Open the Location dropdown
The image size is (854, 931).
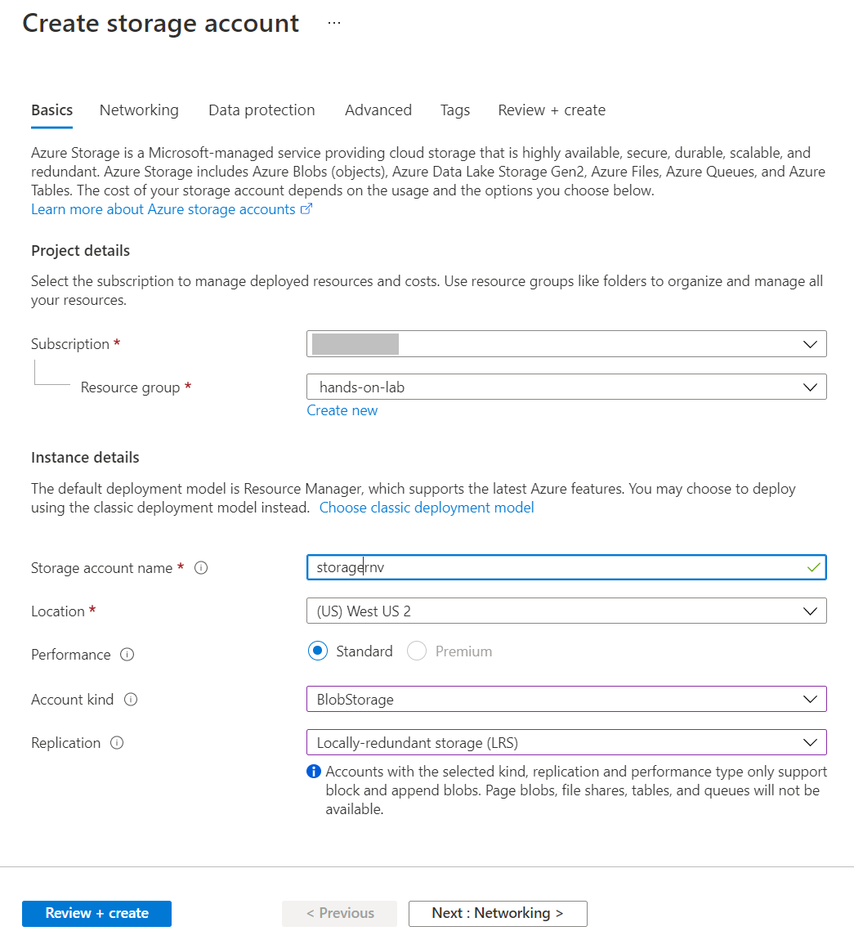pos(566,611)
